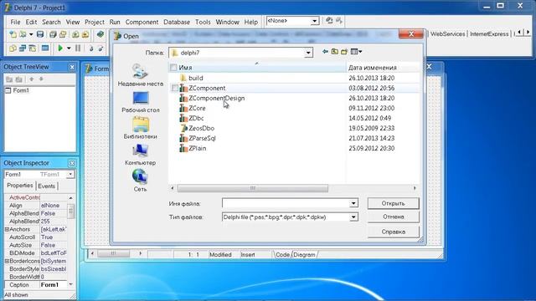Screen dimensions: 536x301
Task: Click Set debug desktop icon
Action: coord(339,20)
